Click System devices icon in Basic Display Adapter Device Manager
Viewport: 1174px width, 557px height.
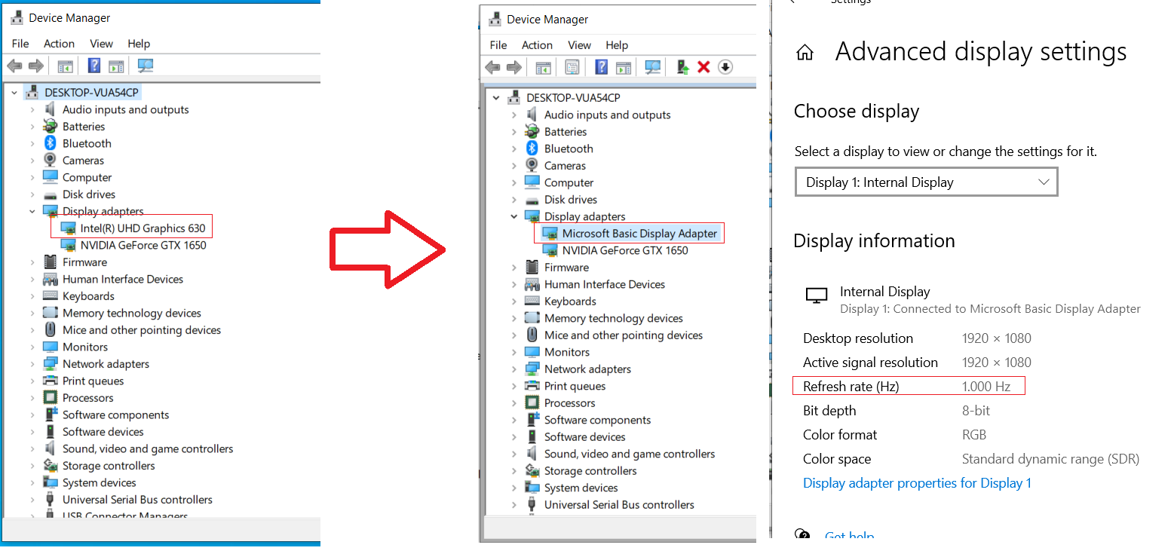(532, 488)
